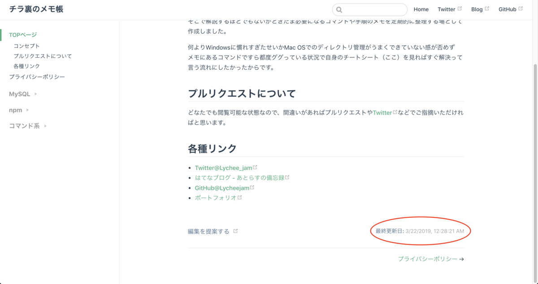Click external icon after ポートフォリオ
538x284 pixels.
click(x=240, y=197)
